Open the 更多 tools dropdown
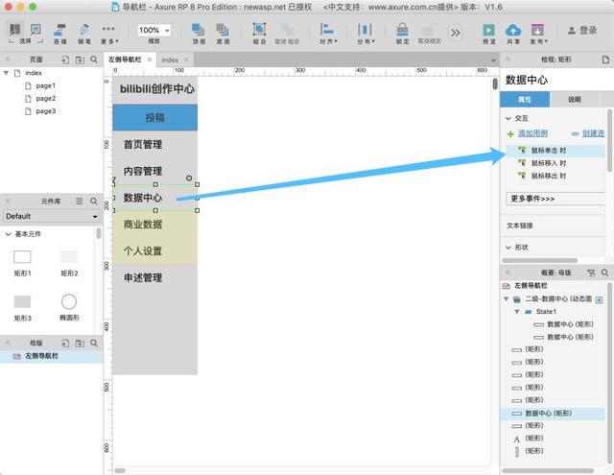Screen dimensions: 614x475 (x=109, y=34)
